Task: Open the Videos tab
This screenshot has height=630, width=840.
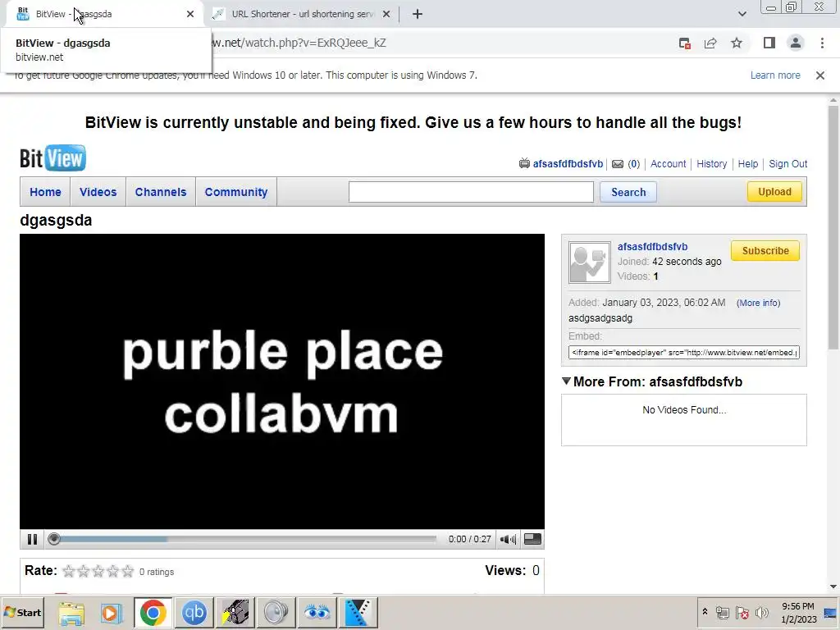Action: [x=98, y=192]
